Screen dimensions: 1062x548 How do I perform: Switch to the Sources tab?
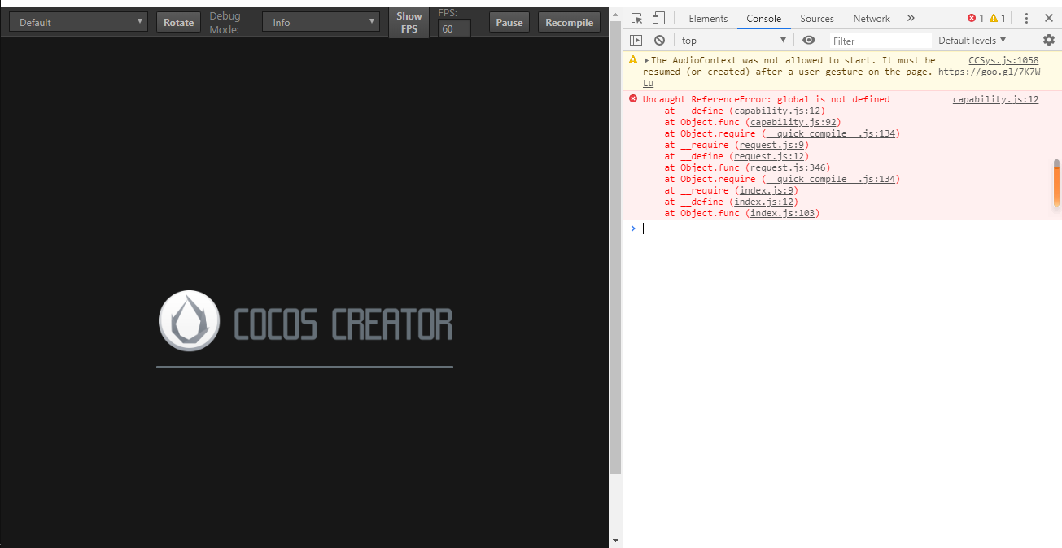816,18
